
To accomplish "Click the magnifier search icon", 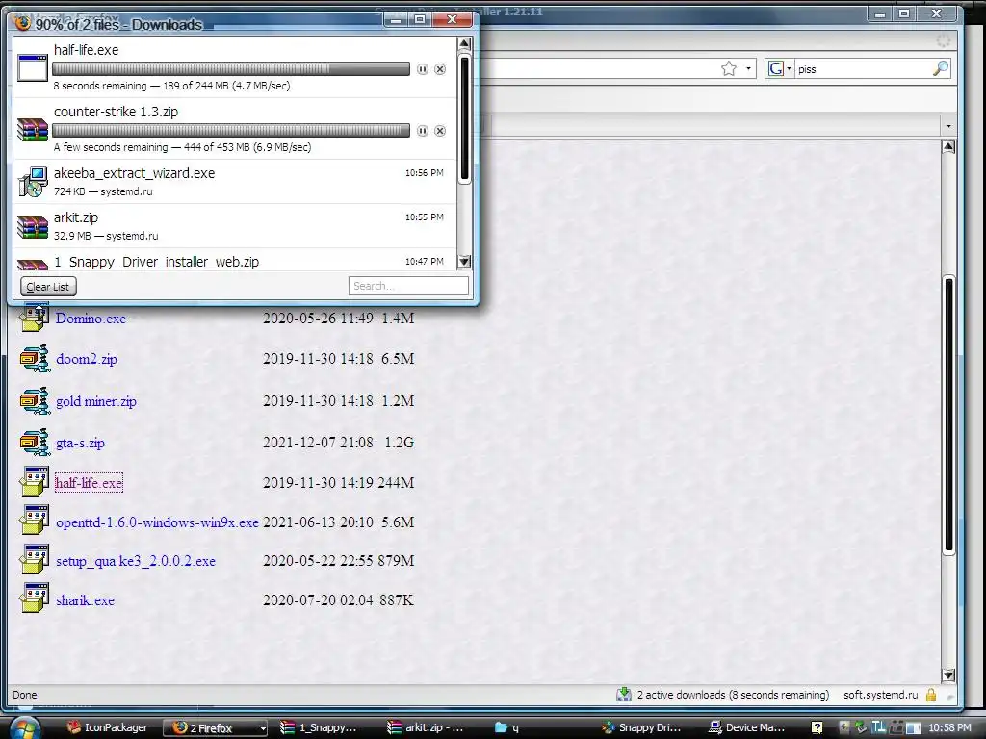I will [x=940, y=68].
